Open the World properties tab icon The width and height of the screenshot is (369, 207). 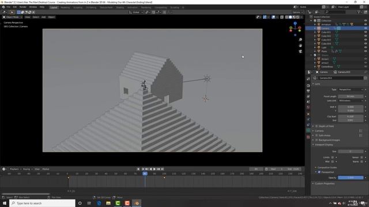tap(308, 108)
